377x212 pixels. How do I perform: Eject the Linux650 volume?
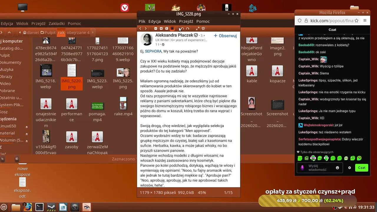click(27, 126)
